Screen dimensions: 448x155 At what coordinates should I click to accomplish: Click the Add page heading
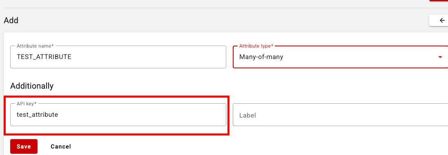(11, 20)
